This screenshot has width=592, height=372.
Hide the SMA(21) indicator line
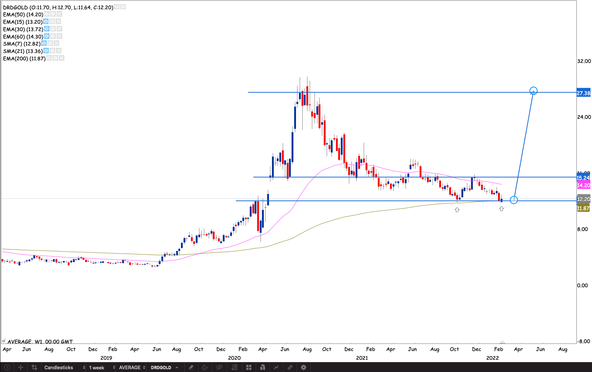coord(46,51)
